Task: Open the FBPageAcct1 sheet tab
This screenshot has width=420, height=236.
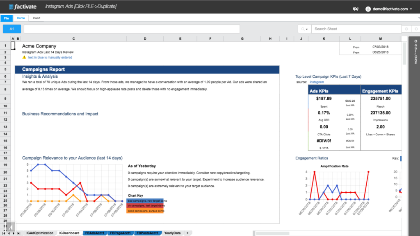Action: click(x=121, y=233)
